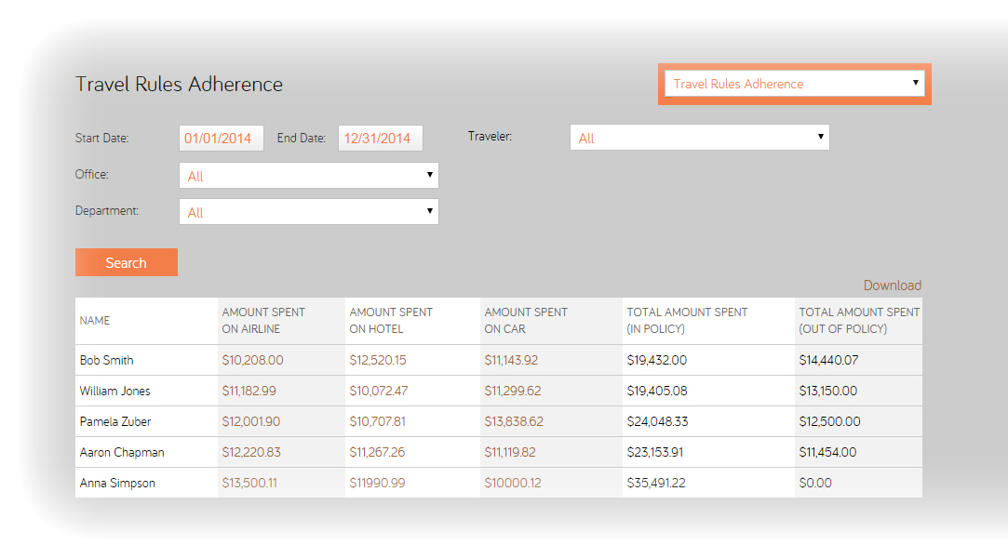Open the Travel Rules Adherence report dropdown
The width and height of the screenshot is (1008, 558).
point(794,84)
